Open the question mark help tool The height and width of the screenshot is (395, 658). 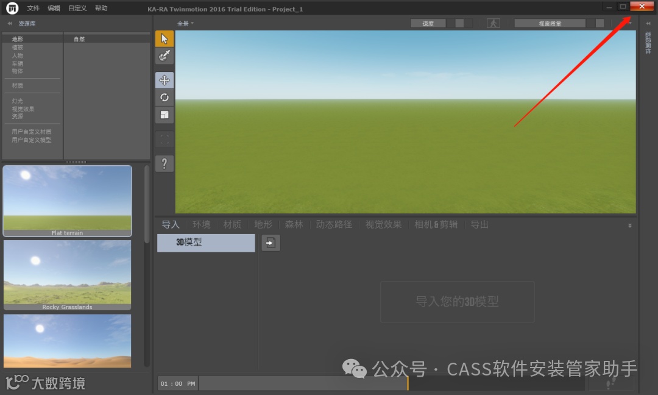coord(164,163)
